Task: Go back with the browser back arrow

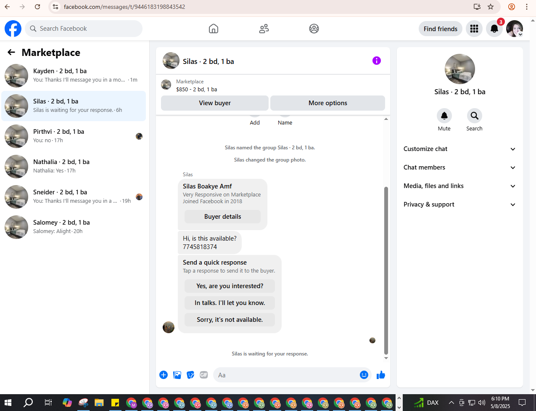Action: pyautogui.click(x=7, y=7)
